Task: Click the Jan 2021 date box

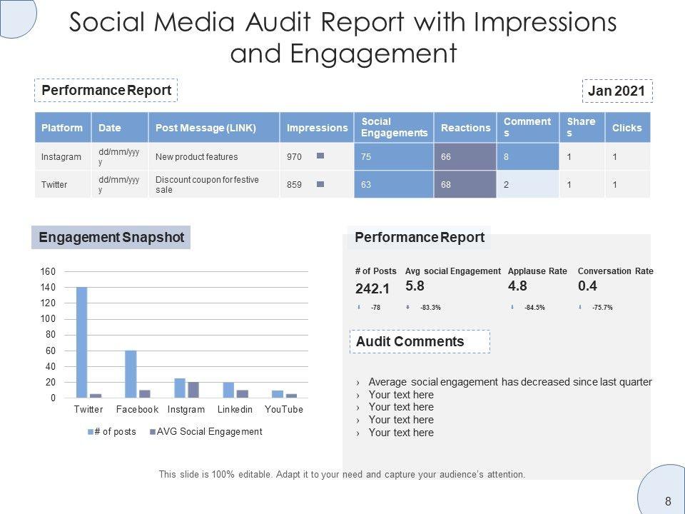Action: pyautogui.click(x=617, y=91)
